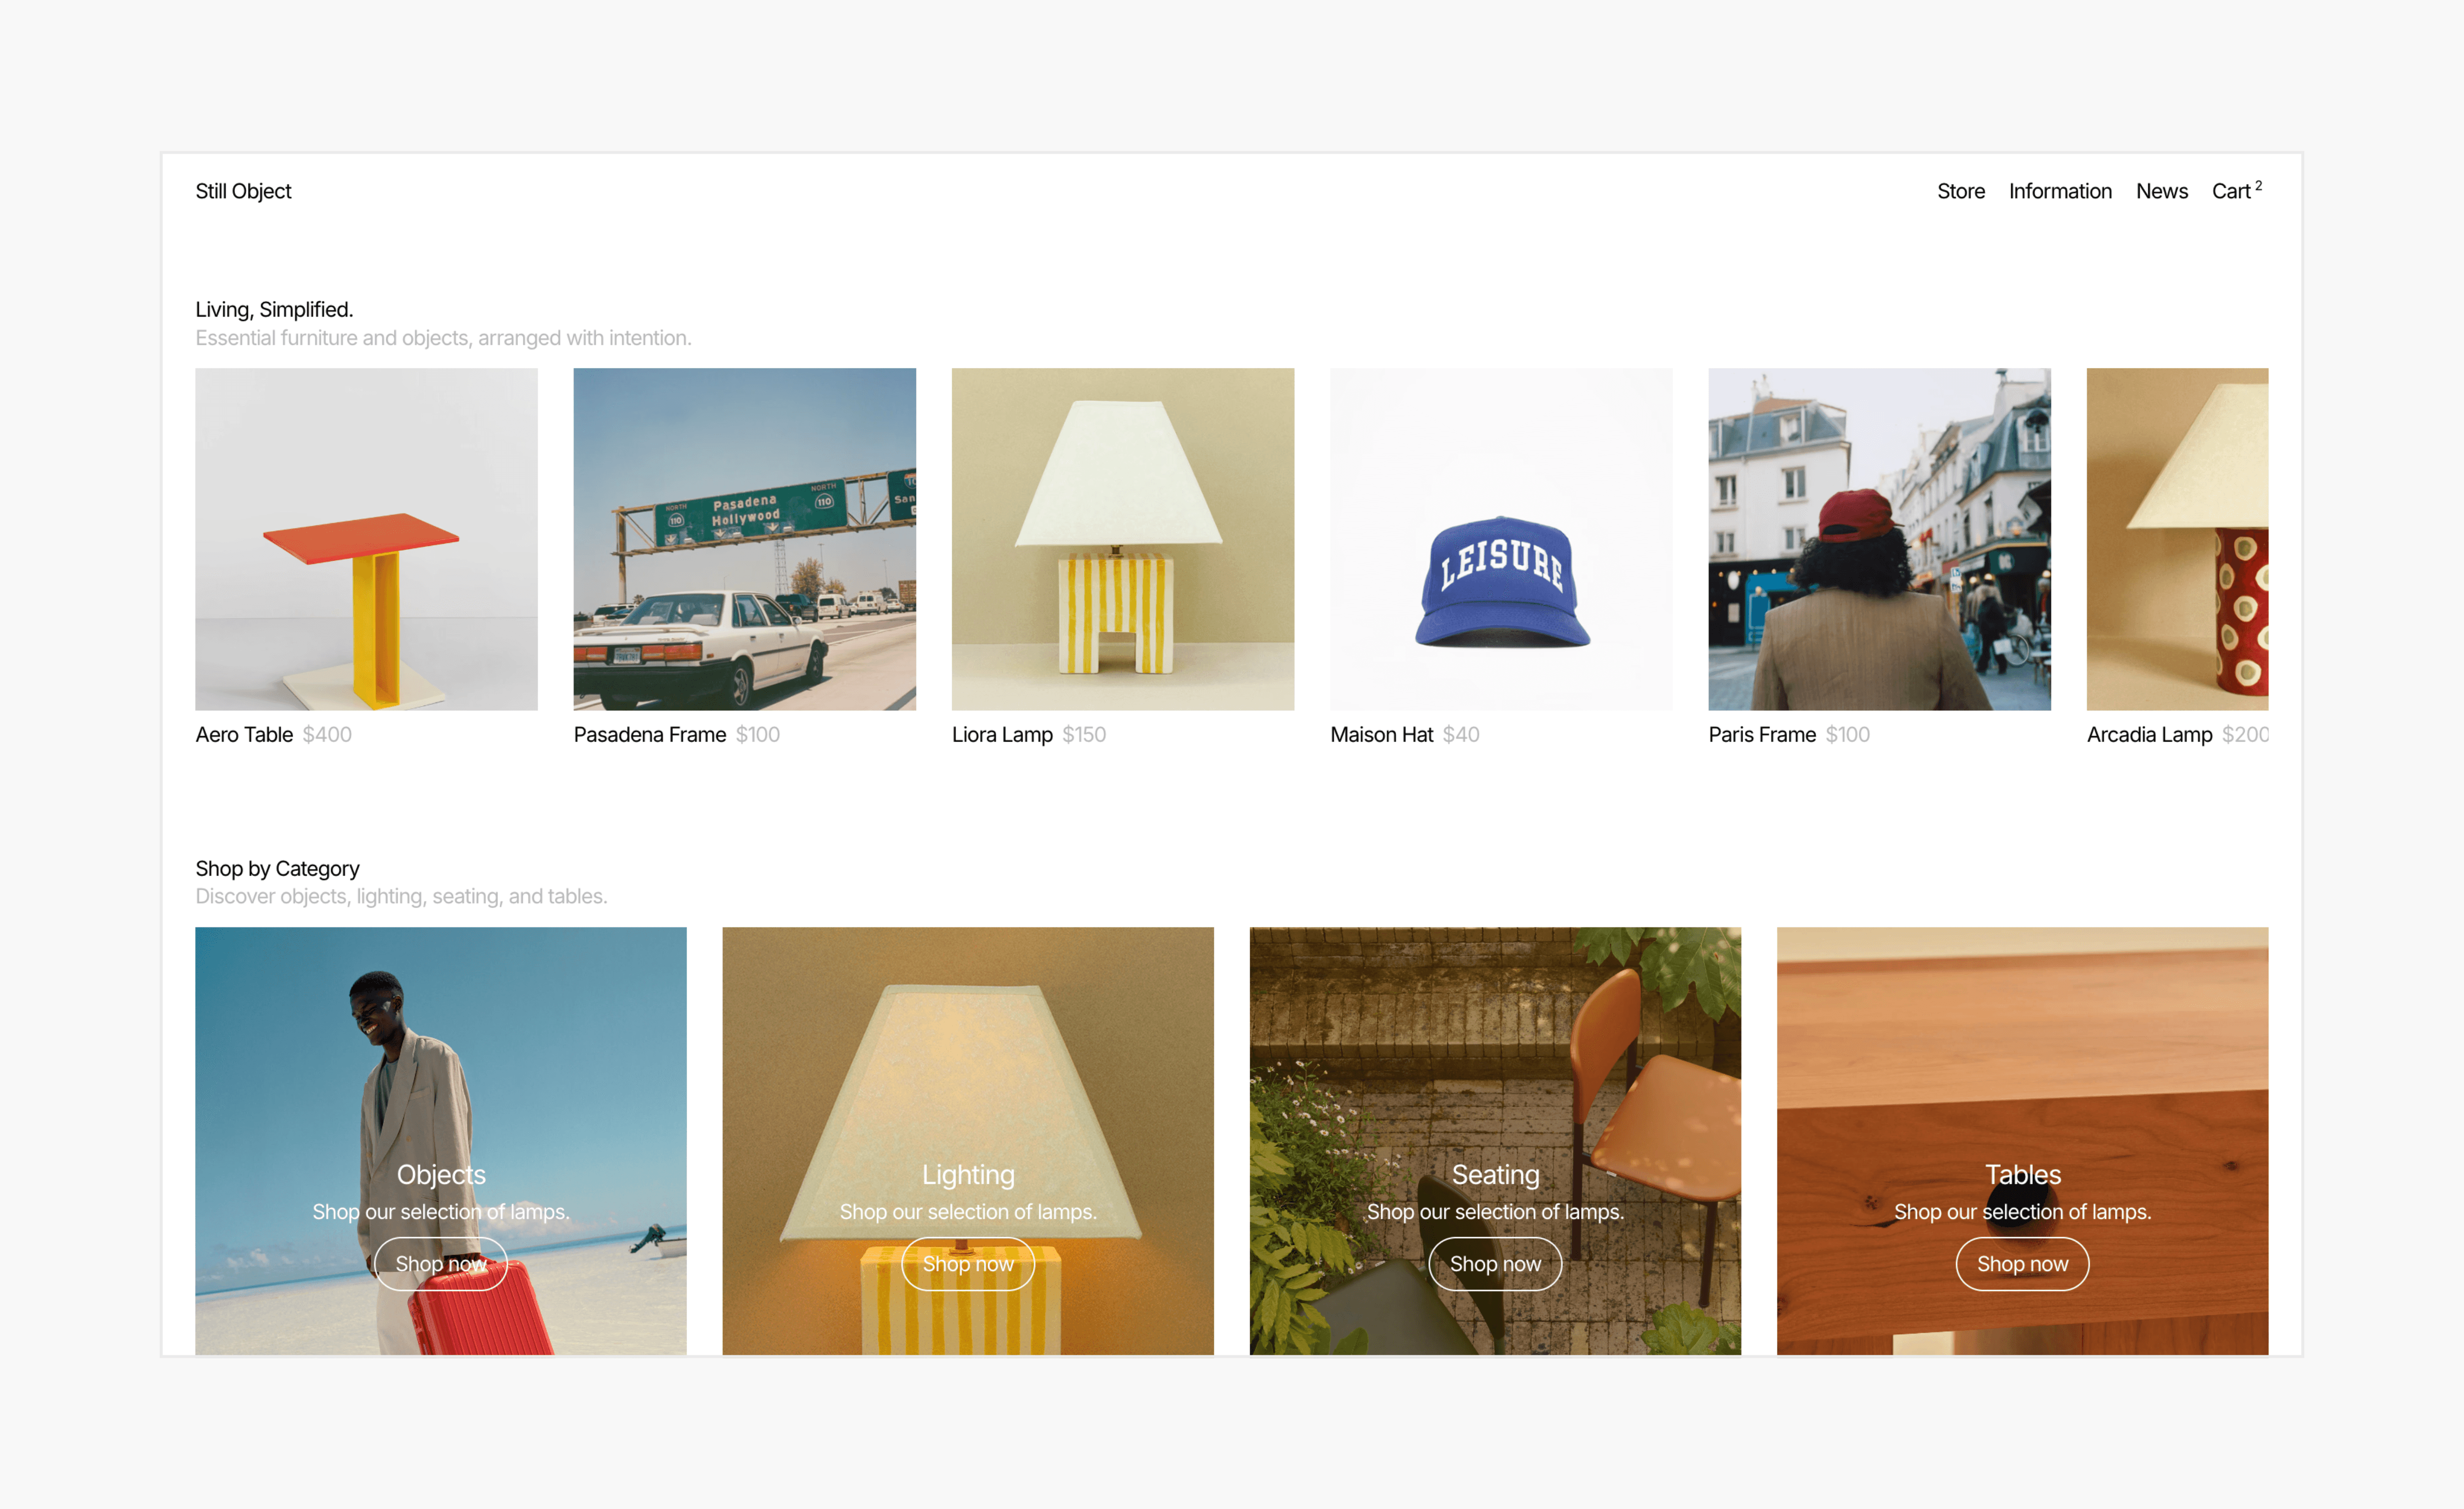Click the Paris Frame product name
Screen dimensions: 2464x1509
pos(1762,735)
